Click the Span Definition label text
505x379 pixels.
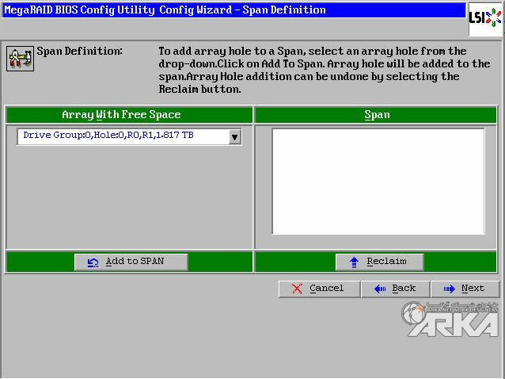pos(80,52)
